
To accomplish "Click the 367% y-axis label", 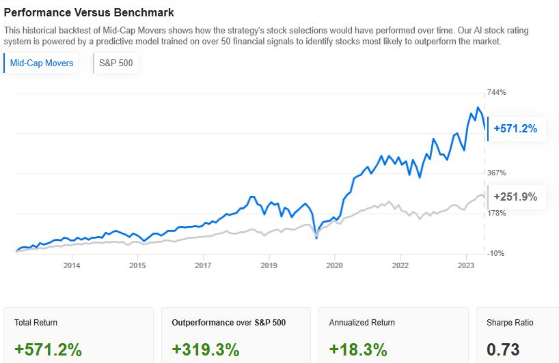I will 496,173.
